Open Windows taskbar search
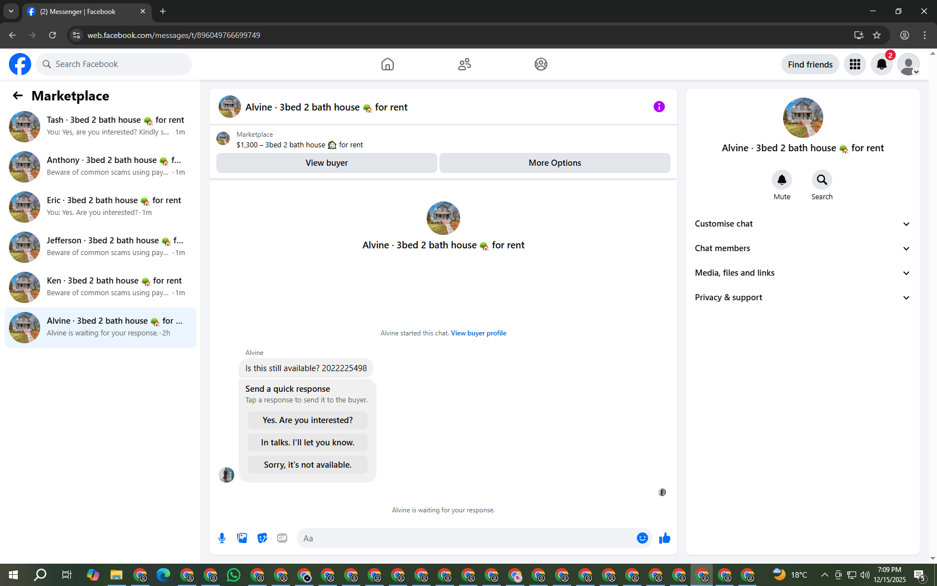The height and width of the screenshot is (586, 937). click(x=40, y=575)
